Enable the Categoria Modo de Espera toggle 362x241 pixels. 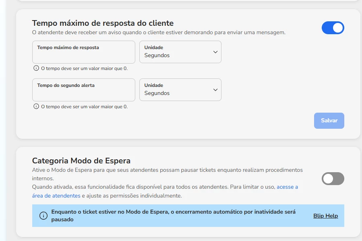pyautogui.click(x=333, y=179)
